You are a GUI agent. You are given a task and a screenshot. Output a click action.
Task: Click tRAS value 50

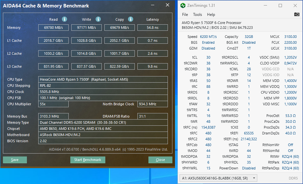click(208, 81)
